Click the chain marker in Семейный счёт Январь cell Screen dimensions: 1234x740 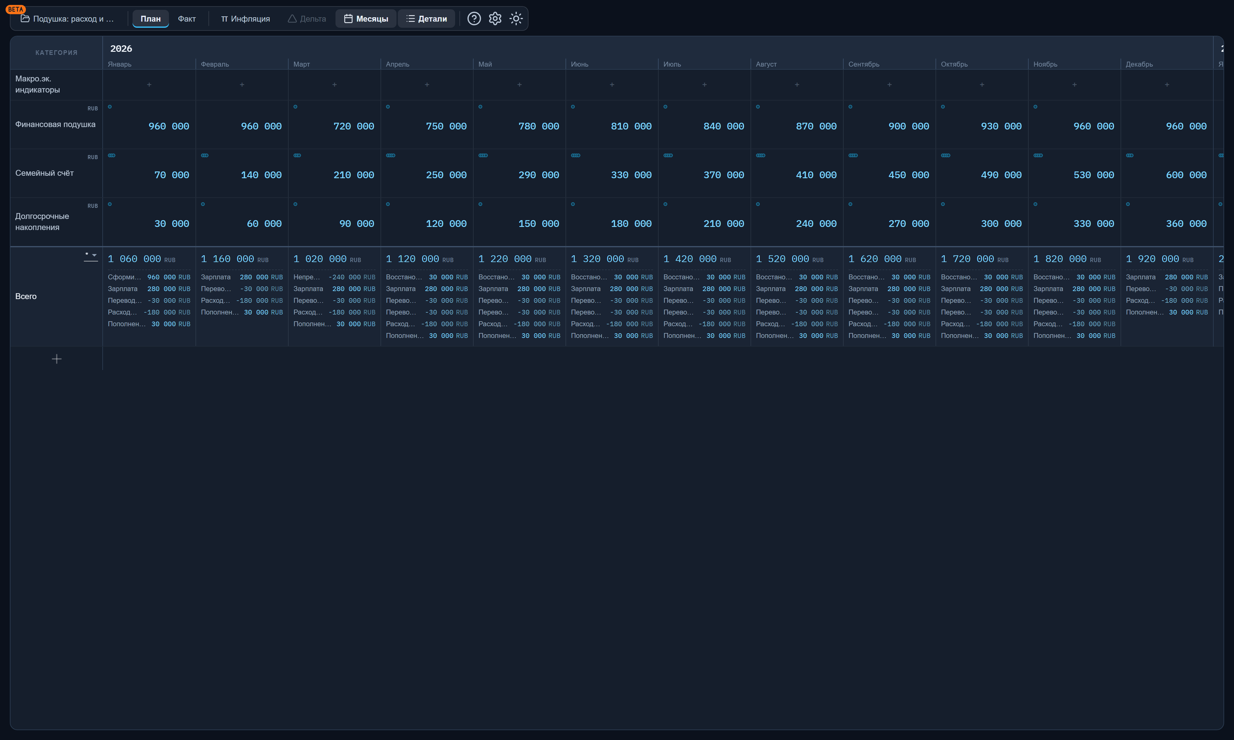pyautogui.click(x=112, y=156)
